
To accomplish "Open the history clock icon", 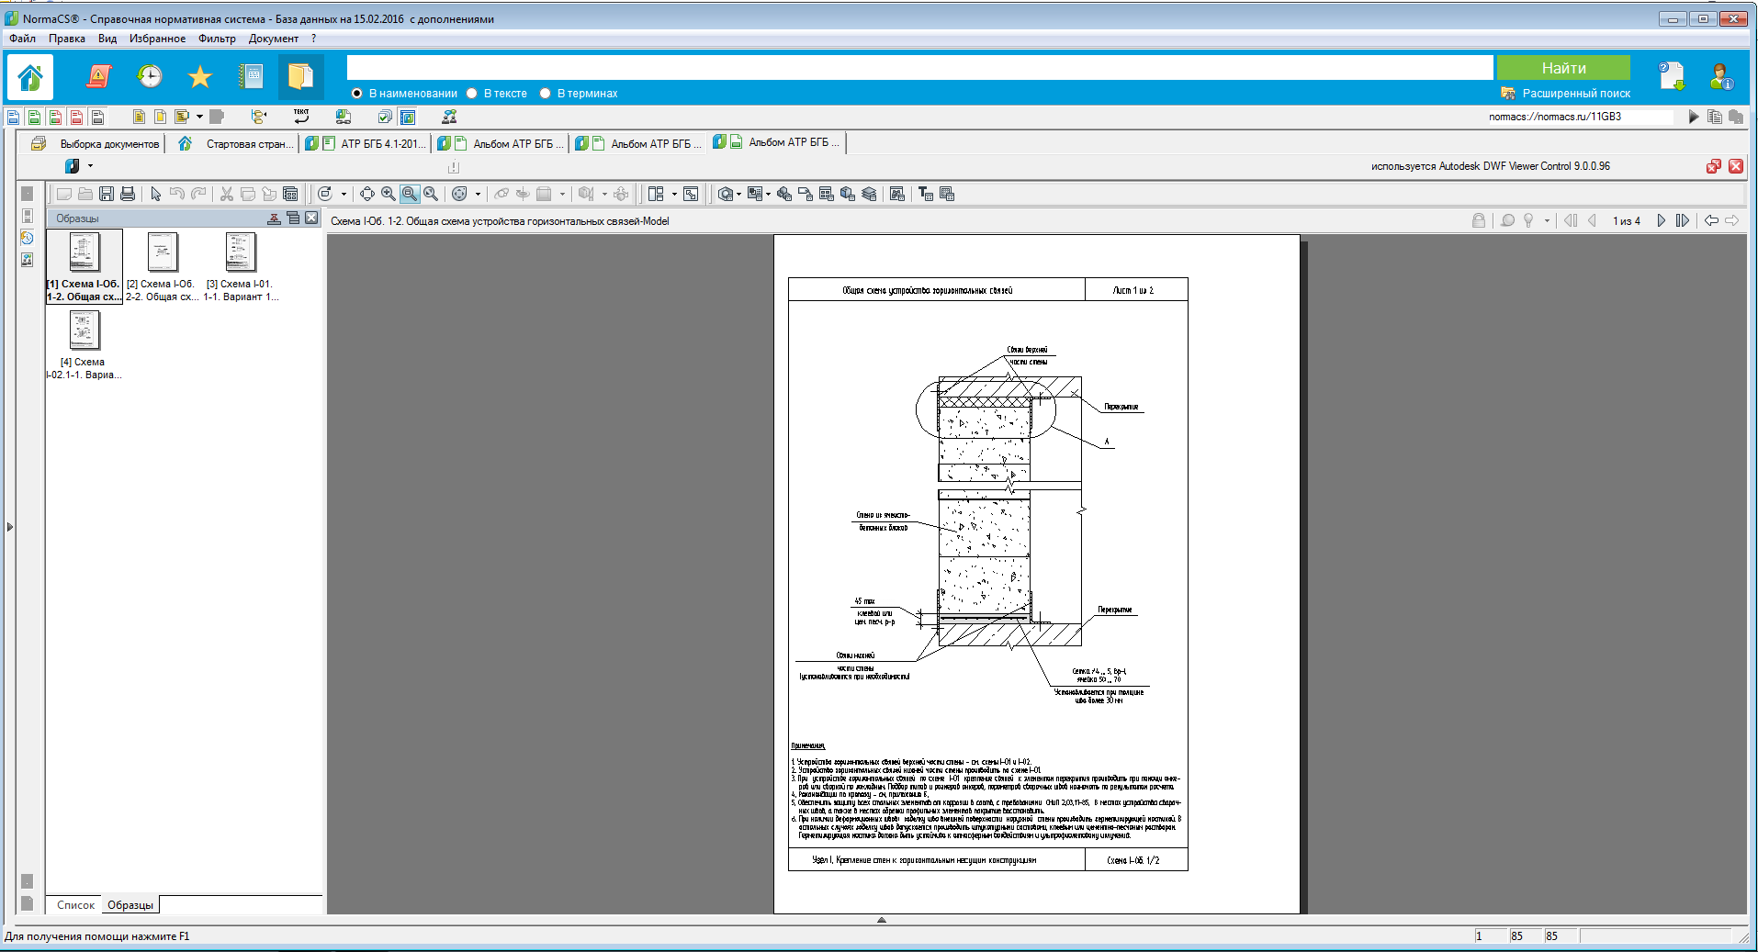I will (149, 77).
